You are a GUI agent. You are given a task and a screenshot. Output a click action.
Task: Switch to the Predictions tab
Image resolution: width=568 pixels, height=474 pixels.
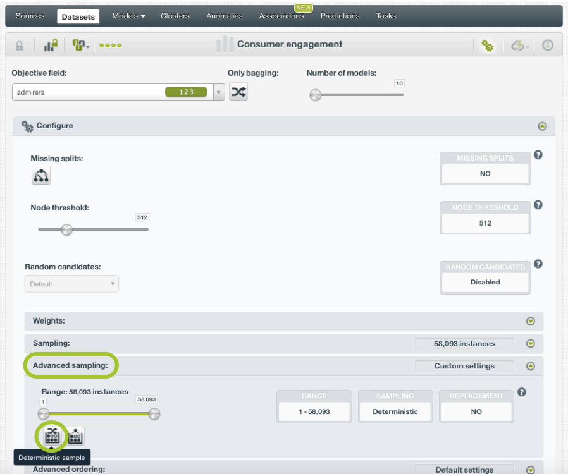[x=340, y=16]
